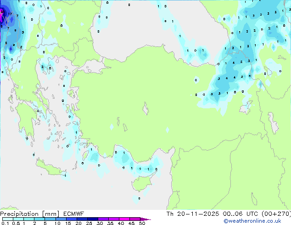Select the 2–5 mm legend swatch
This screenshot has width=291, height=225.
coord(39,219)
